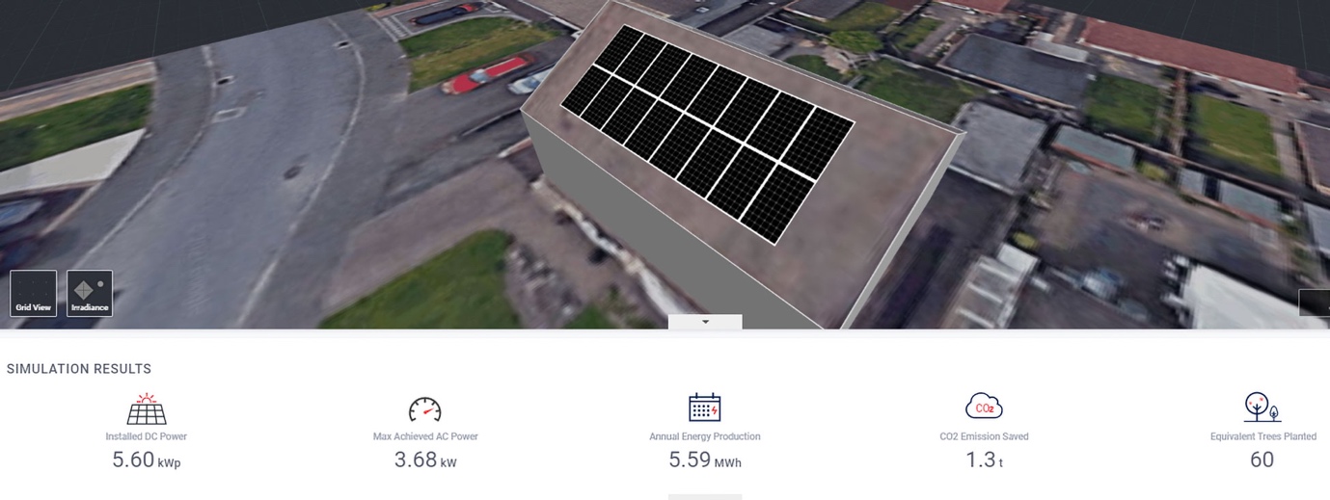Click the gauge Max Achieved AC Power icon
This screenshot has height=500, width=1330.
[425, 408]
